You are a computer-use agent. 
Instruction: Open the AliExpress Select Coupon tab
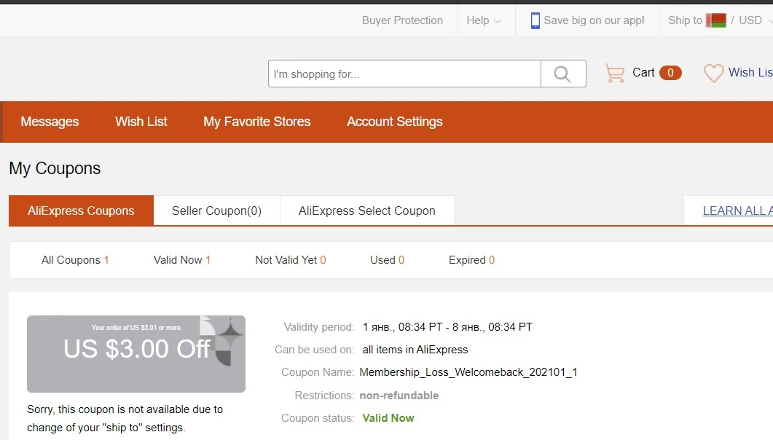(x=366, y=211)
